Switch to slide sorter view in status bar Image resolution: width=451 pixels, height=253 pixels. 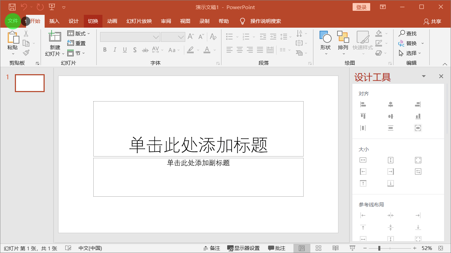point(318,248)
